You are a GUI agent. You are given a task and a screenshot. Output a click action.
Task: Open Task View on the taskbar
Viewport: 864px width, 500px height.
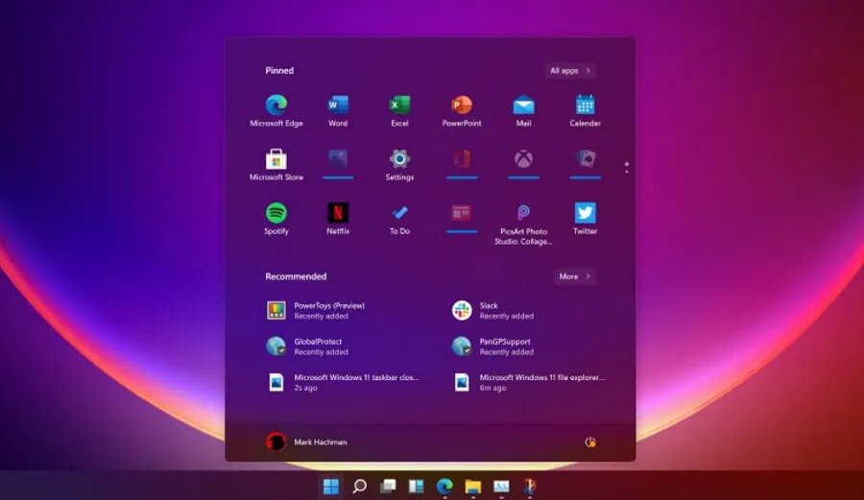(x=388, y=487)
